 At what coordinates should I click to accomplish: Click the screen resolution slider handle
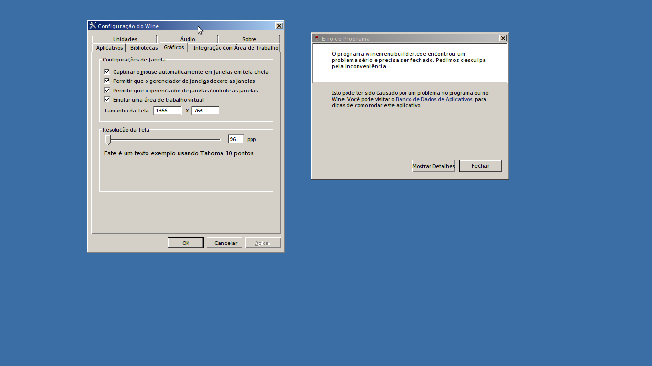[x=108, y=140]
